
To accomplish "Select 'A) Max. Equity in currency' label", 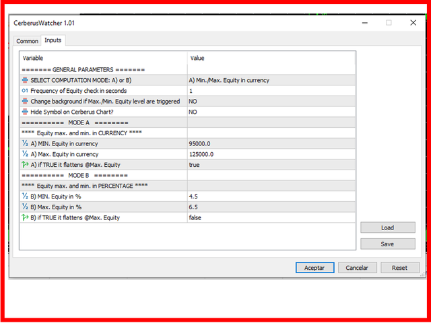I will (x=65, y=154).
